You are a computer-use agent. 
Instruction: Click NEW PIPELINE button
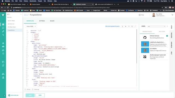tap(13, 95)
